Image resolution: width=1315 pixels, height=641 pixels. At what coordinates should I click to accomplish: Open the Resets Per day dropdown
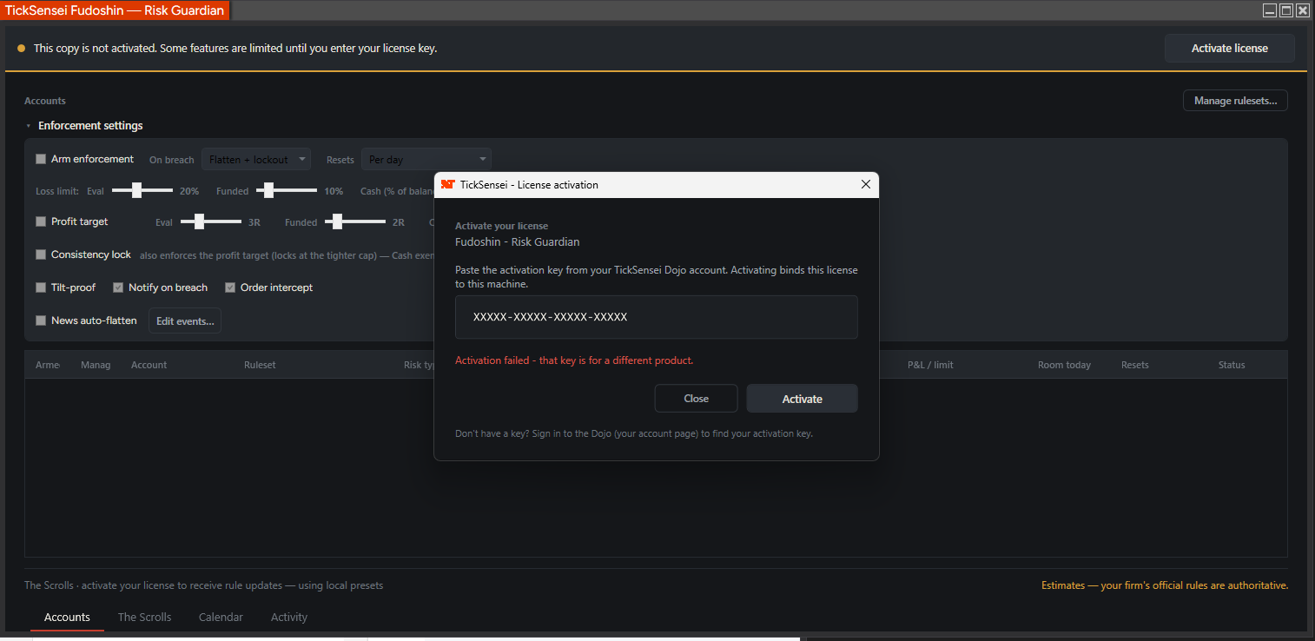pyautogui.click(x=426, y=160)
